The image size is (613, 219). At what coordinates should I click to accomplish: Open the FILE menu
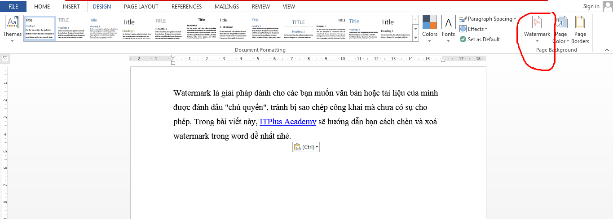13,6
